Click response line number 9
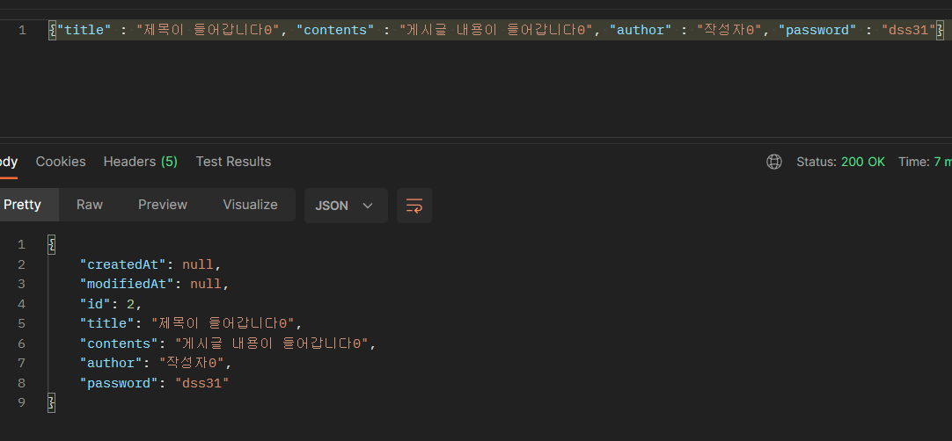 pos(21,402)
